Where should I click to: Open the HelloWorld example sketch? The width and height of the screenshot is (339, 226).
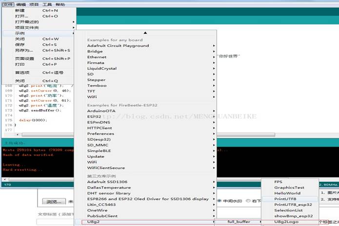click(290, 193)
